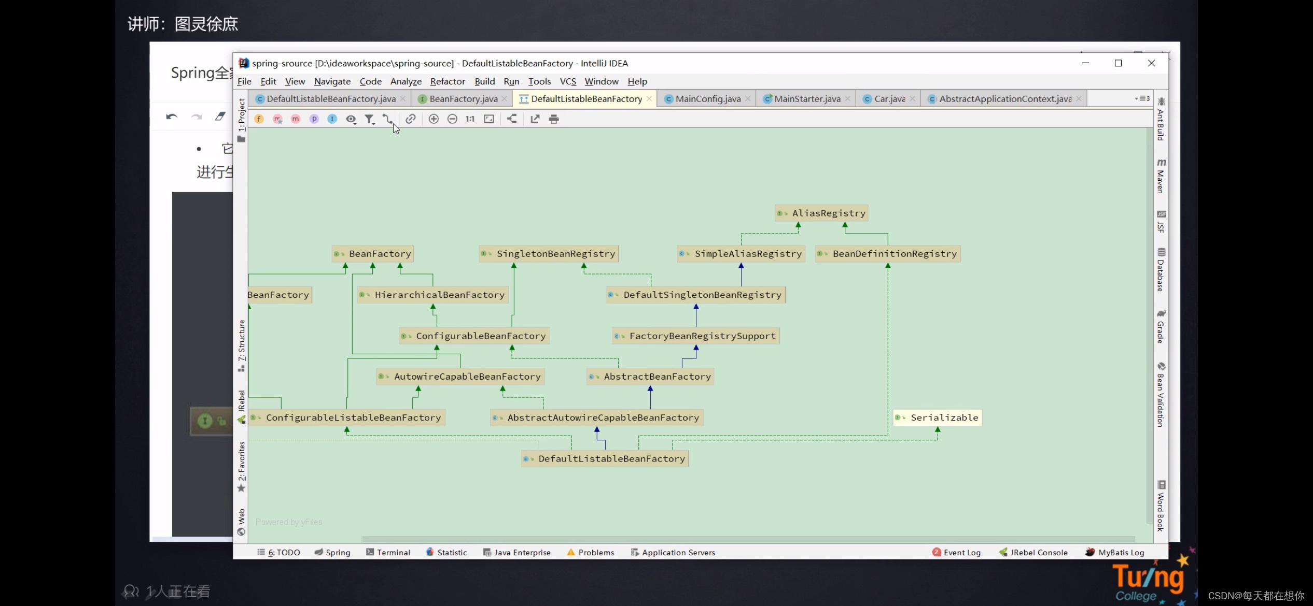The width and height of the screenshot is (1313, 606).
Task: Click the export/share icon in toolbar
Action: [534, 119]
